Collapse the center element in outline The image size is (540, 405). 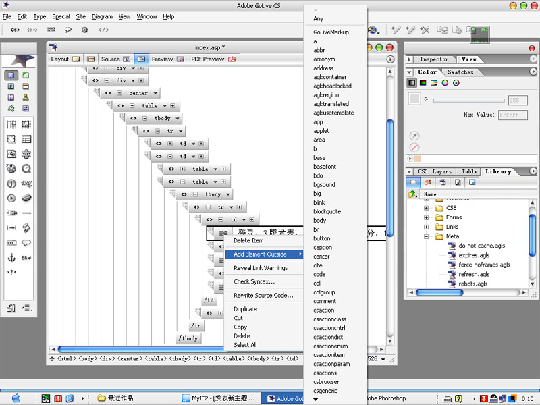tap(119, 93)
